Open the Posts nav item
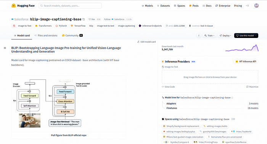Screen dimensions: 267x144 [x=194, y=6]
